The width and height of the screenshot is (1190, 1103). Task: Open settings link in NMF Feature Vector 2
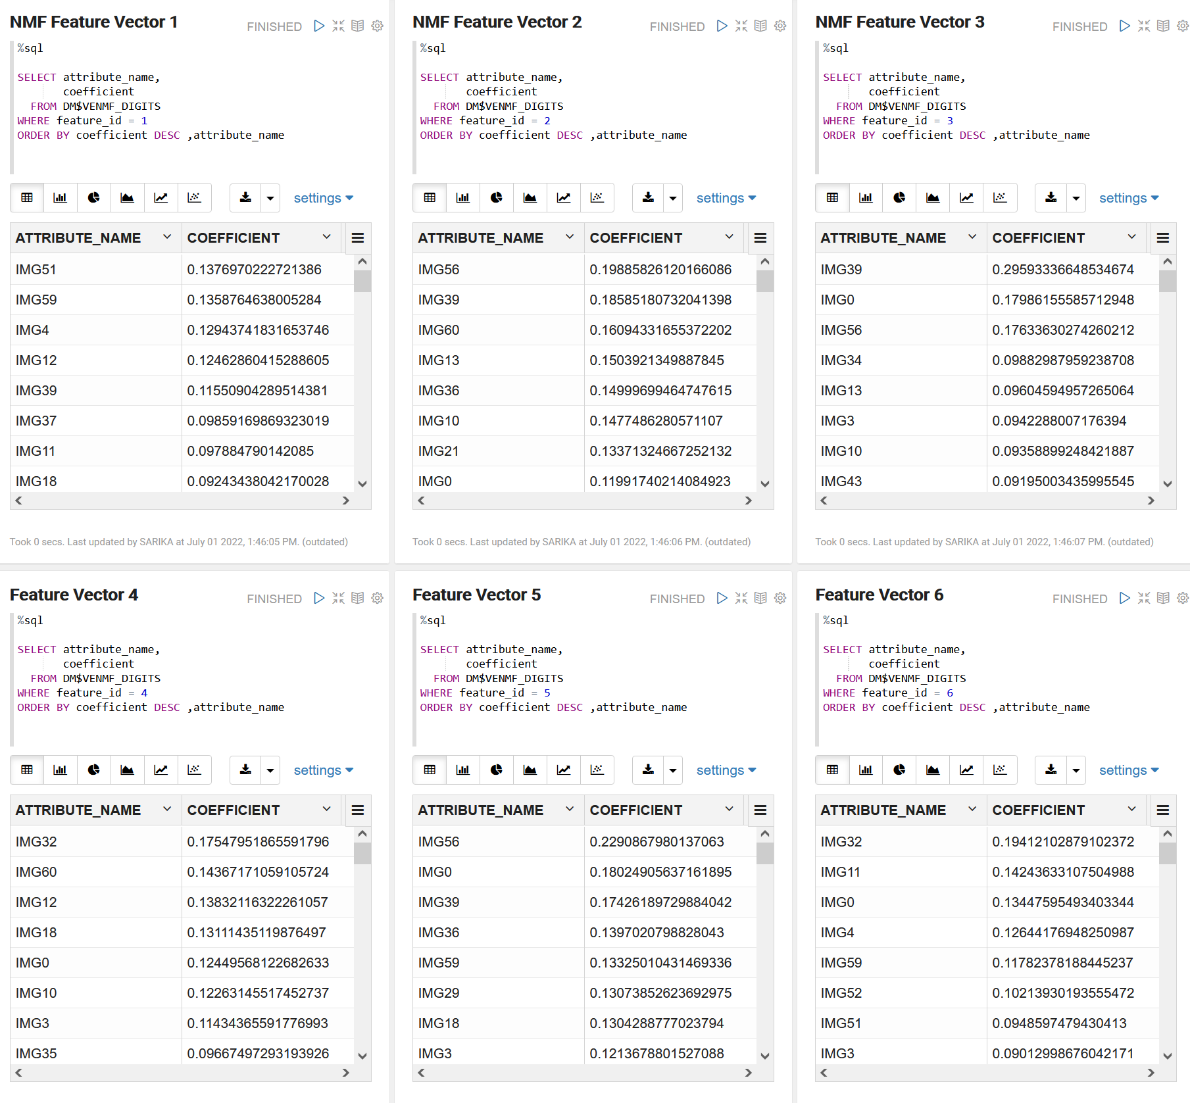coord(726,198)
